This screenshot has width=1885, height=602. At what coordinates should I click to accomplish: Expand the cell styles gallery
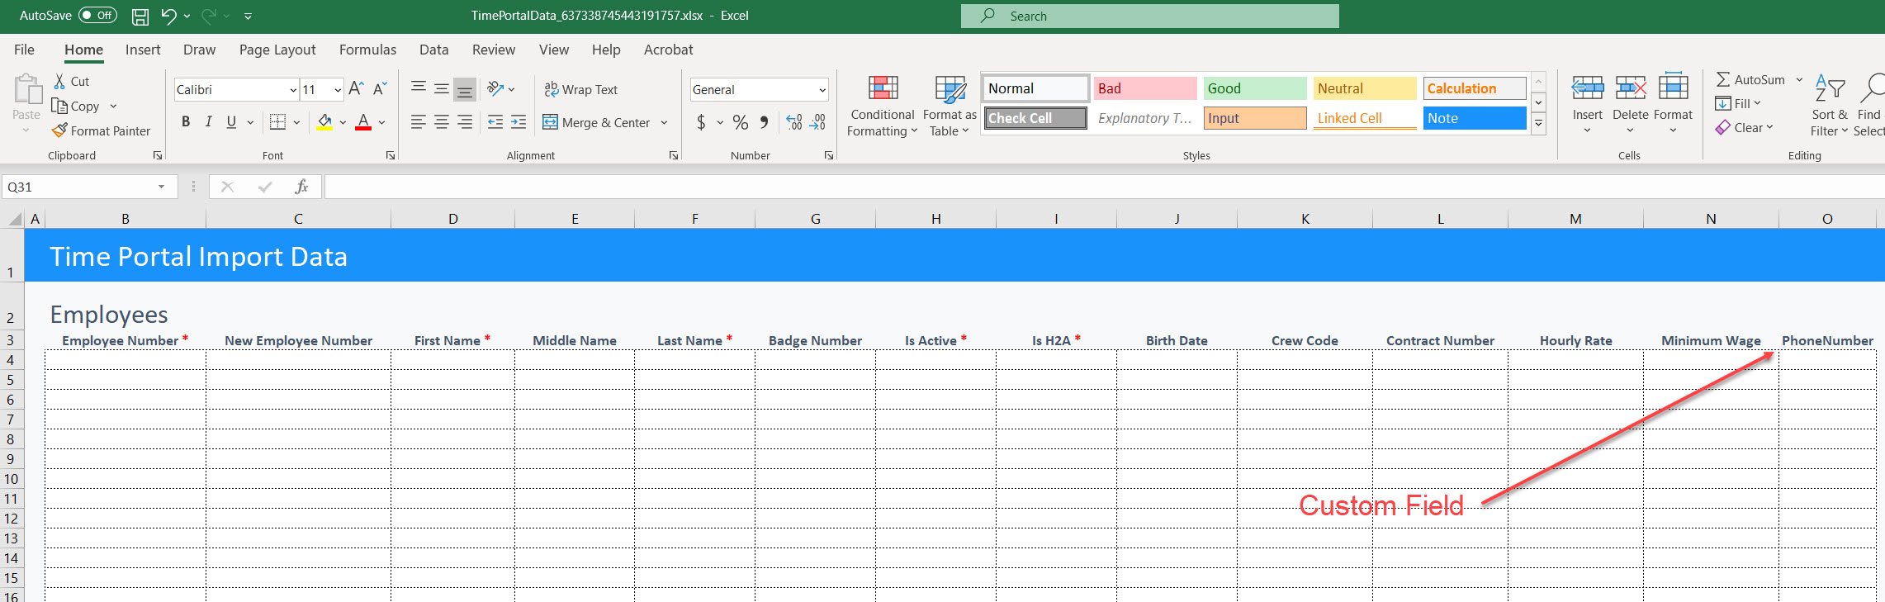pos(1538,124)
